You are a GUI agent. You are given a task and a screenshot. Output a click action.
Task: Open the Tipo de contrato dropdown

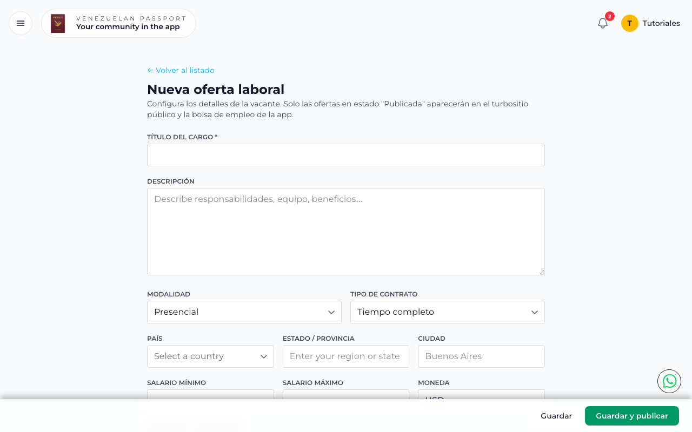(448, 312)
